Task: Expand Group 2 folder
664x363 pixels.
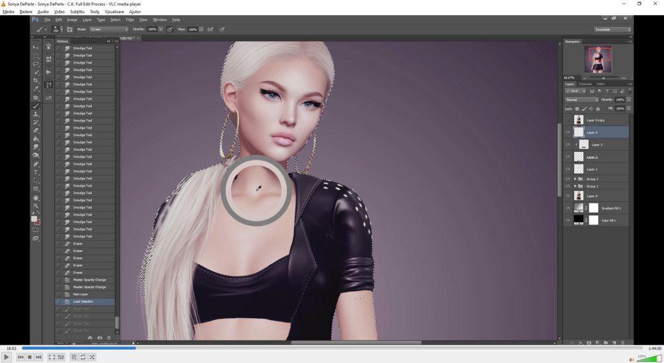Action: pyautogui.click(x=575, y=179)
